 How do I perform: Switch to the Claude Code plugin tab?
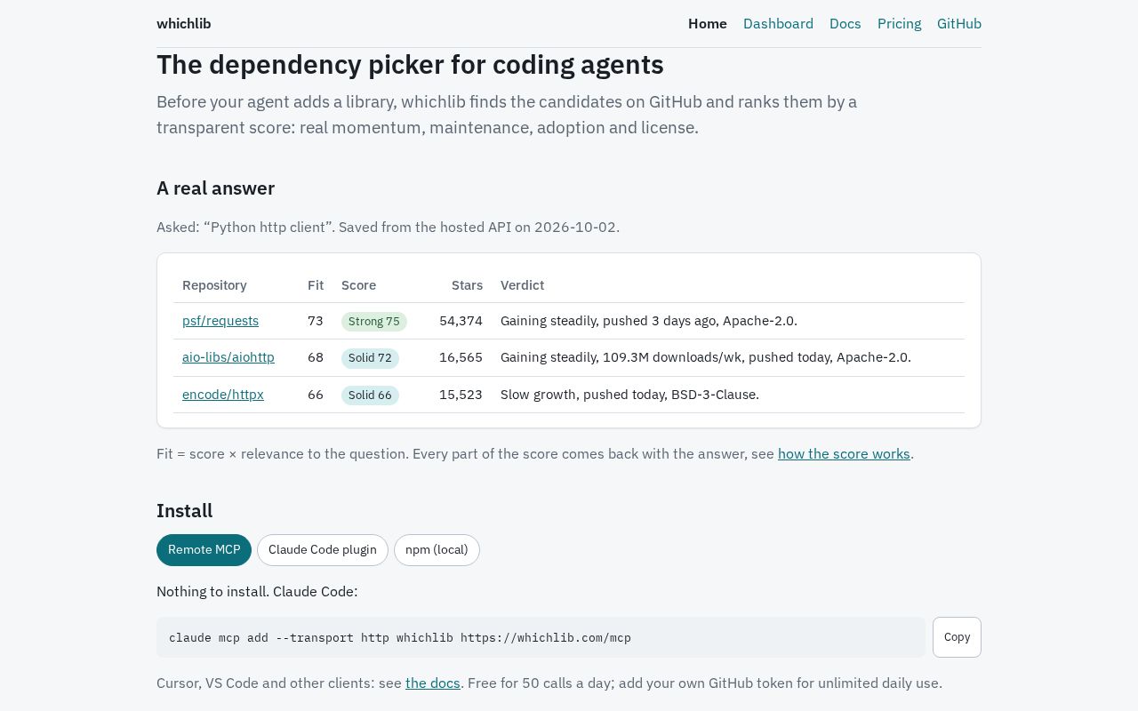coord(323,550)
